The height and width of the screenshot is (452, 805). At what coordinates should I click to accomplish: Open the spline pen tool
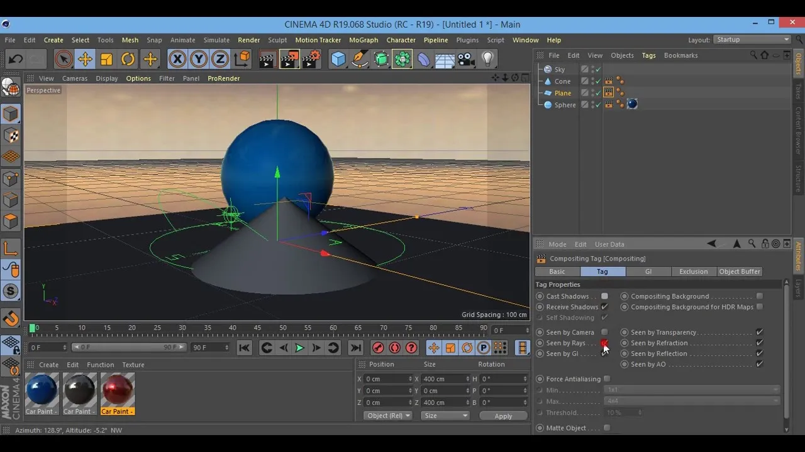click(x=360, y=60)
